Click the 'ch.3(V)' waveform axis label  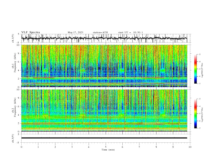tap(13, 138)
